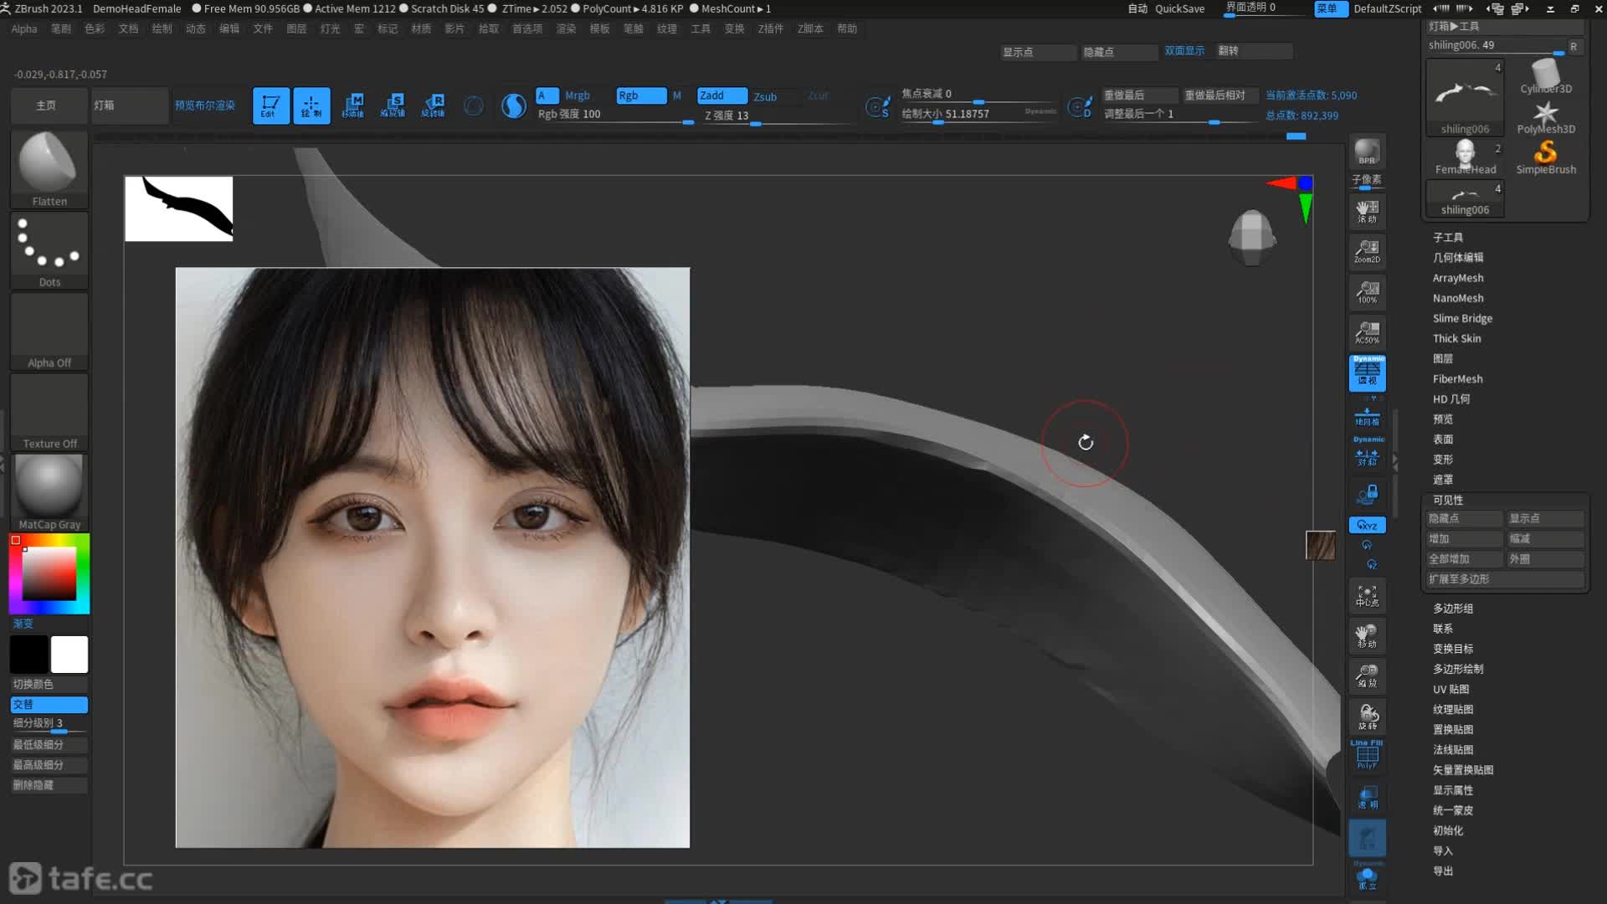Toggle the XYZ rotation mode
Viewport: 1607px width, 904px height.
[x=1367, y=525]
